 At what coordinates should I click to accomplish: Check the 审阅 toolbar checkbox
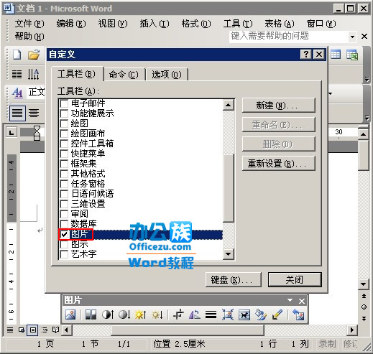(x=64, y=214)
